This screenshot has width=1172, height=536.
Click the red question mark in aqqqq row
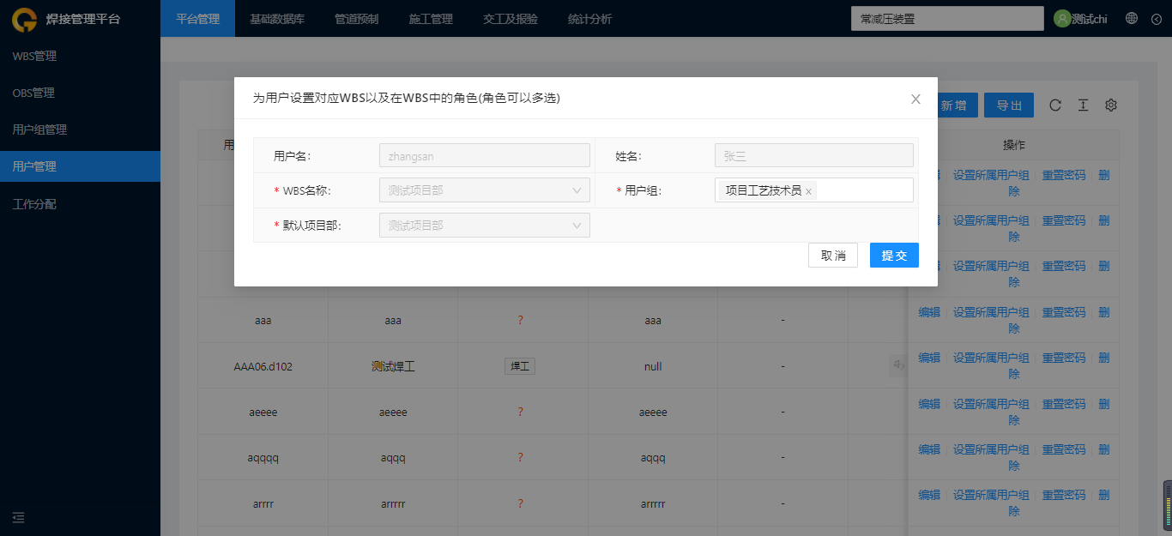coord(520,457)
